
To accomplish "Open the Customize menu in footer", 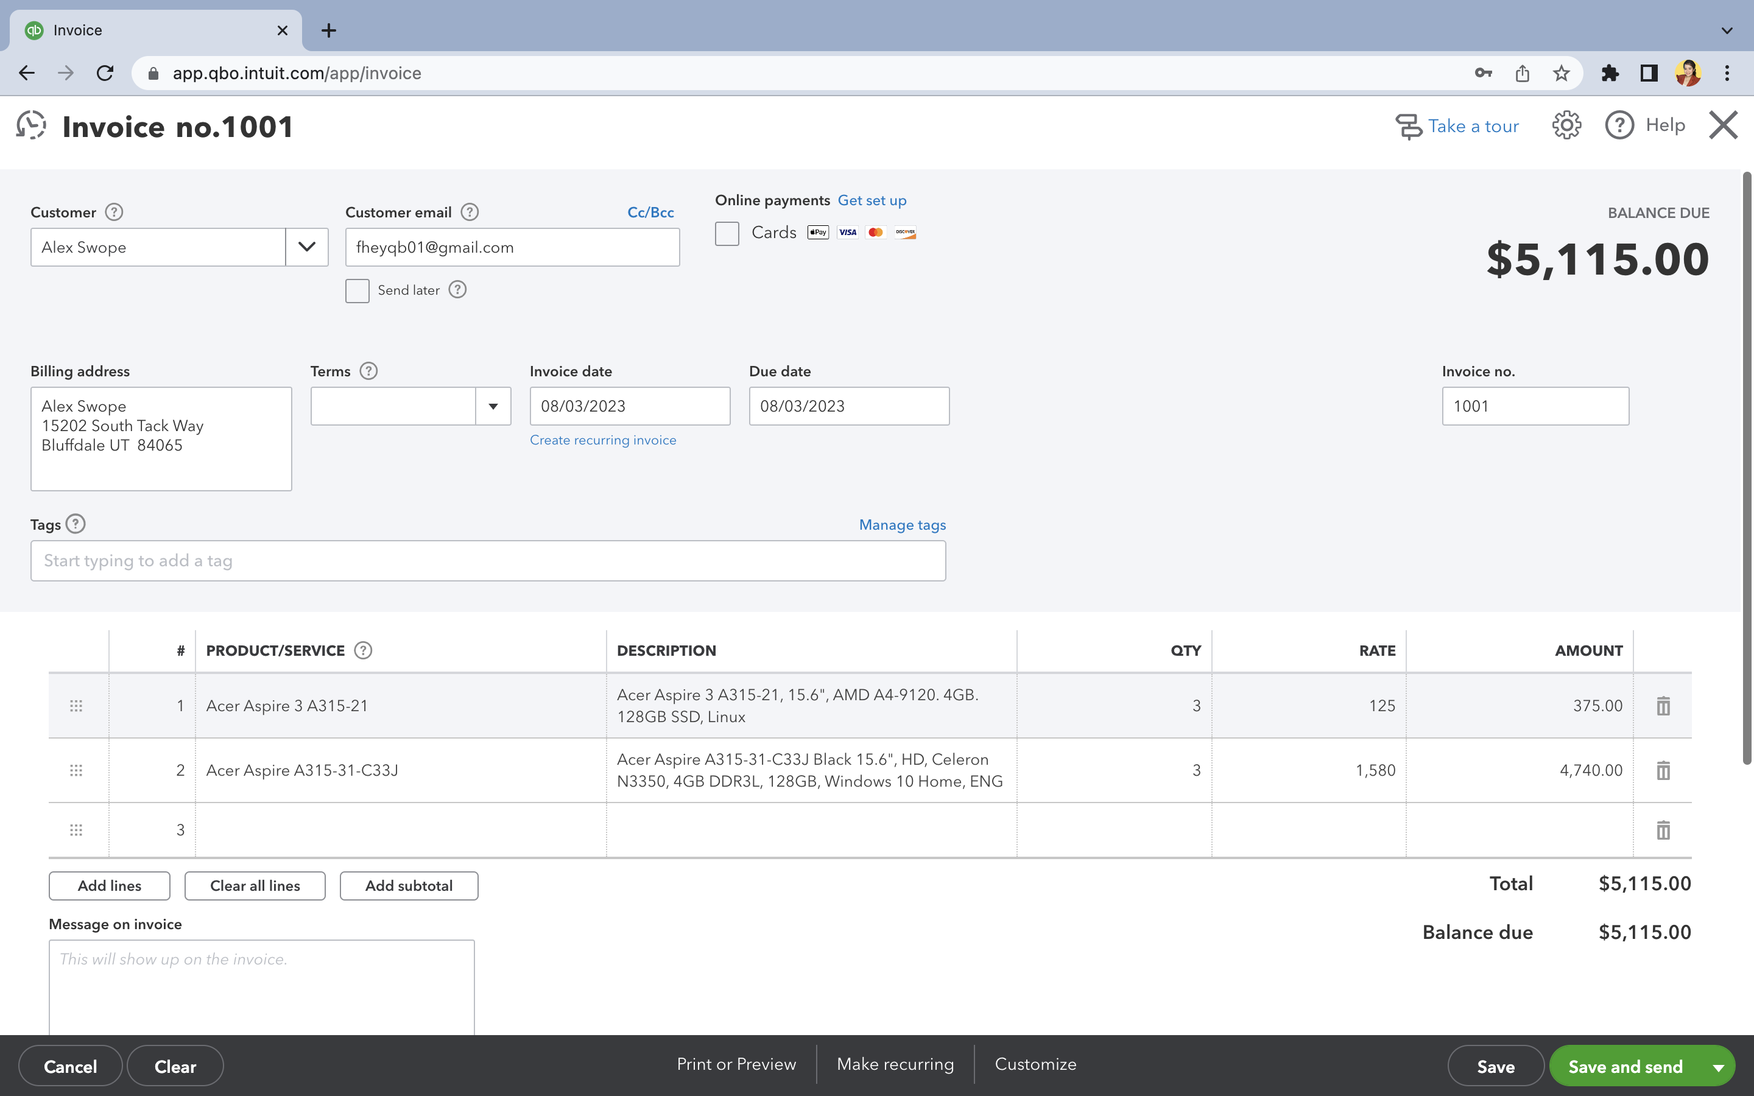I will click(x=1035, y=1064).
